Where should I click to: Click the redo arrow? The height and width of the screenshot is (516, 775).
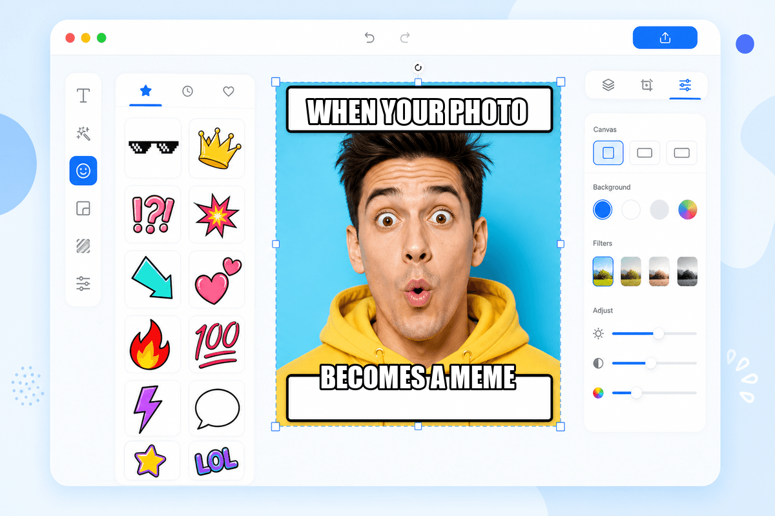tap(405, 38)
